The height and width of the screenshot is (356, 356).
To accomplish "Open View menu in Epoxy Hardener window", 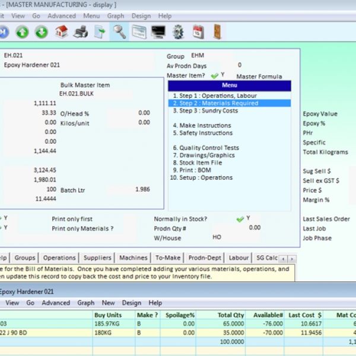I will point(12,303).
